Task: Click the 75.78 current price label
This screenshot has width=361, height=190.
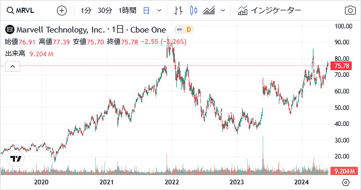Action: [x=342, y=66]
